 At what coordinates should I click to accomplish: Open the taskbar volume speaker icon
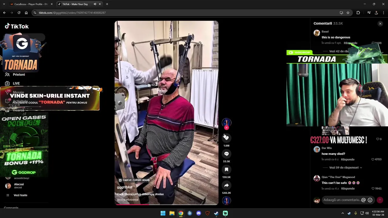(367, 213)
